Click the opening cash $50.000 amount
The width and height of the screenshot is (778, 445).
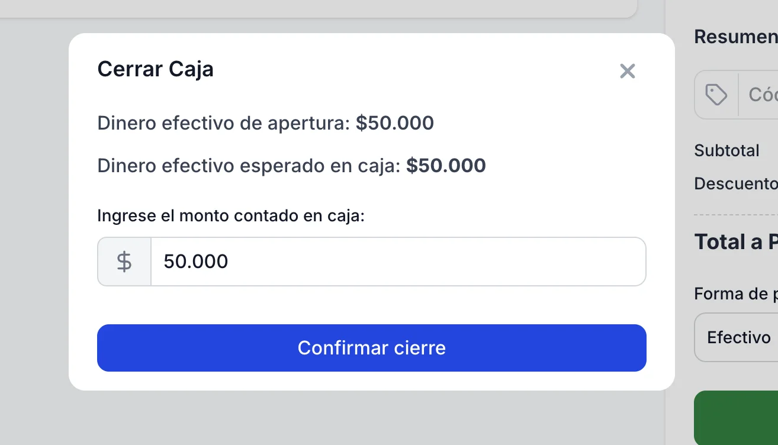click(395, 123)
